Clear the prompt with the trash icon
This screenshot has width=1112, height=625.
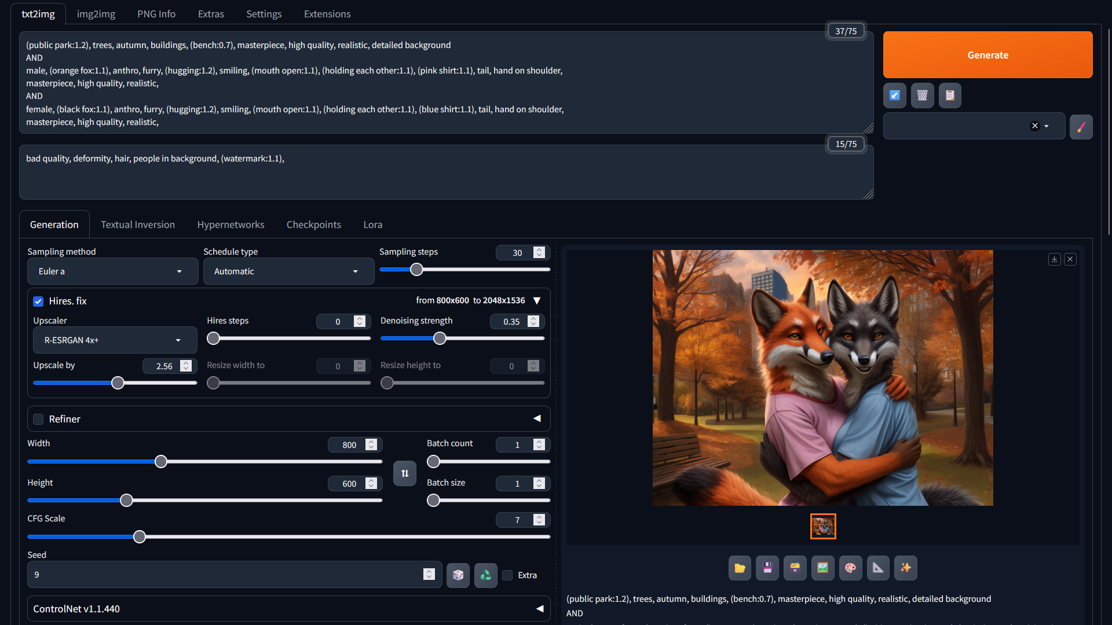[x=922, y=95]
